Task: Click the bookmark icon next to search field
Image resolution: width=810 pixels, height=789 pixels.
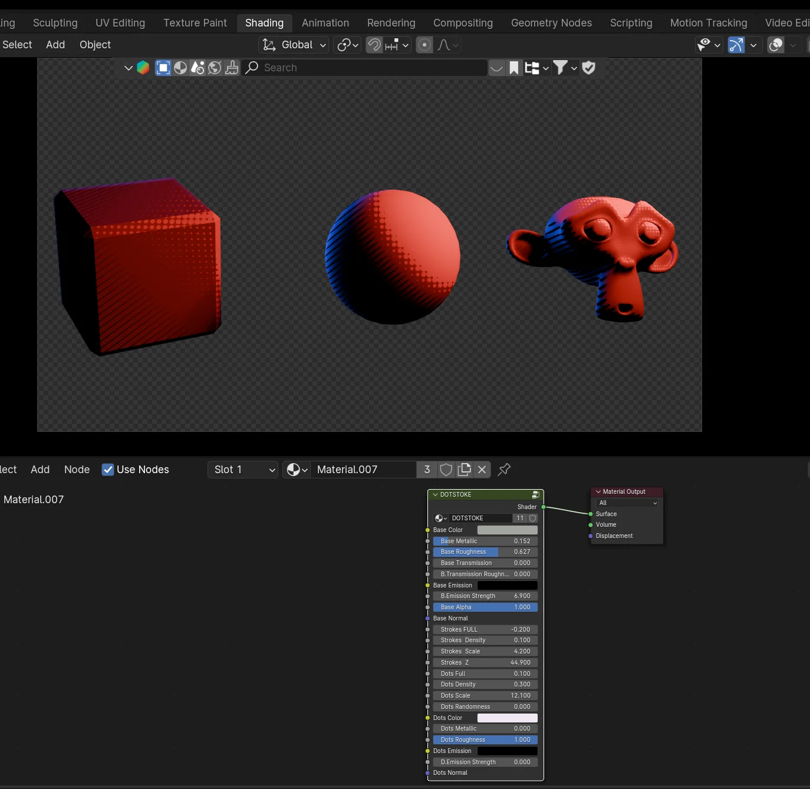Action: tap(514, 68)
